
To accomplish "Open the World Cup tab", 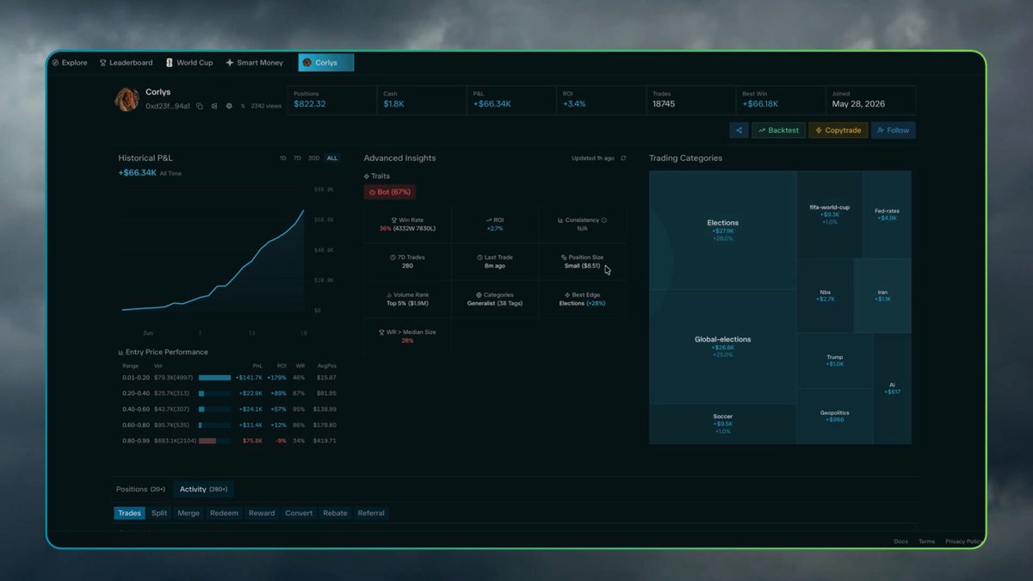I will click(x=189, y=63).
